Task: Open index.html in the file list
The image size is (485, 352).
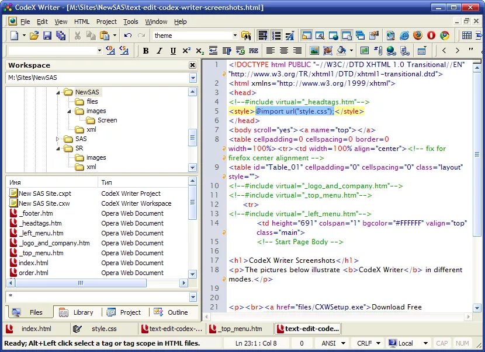Action: tap(33, 263)
